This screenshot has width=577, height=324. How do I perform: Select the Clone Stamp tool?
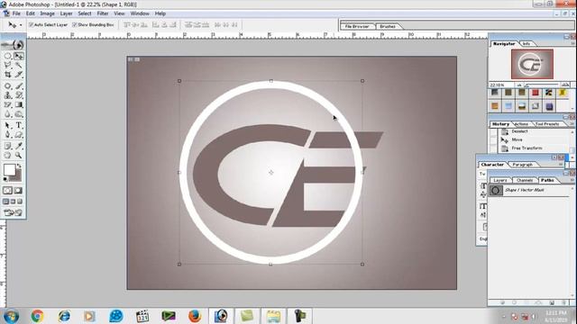(x=7, y=95)
